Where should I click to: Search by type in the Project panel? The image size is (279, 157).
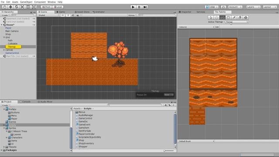click(166, 105)
